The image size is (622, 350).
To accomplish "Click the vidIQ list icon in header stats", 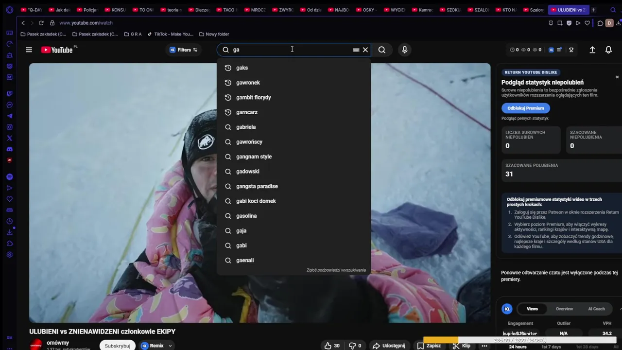I will [559, 50].
